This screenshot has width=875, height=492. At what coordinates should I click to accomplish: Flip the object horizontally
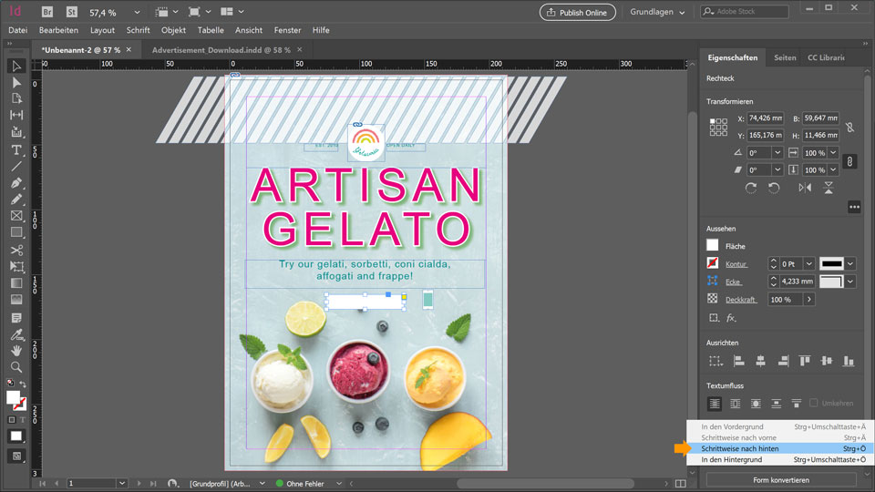pos(804,188)
